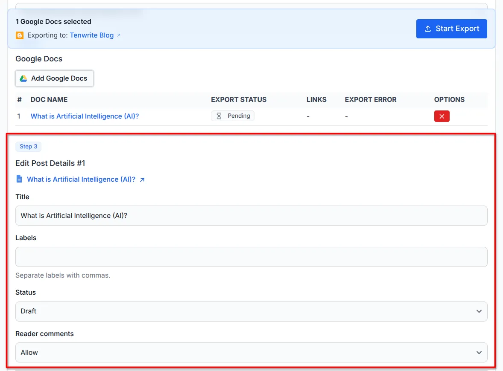Click the hourglass icon in Pending status badge
503x371 pixels.
coord(219,116)
